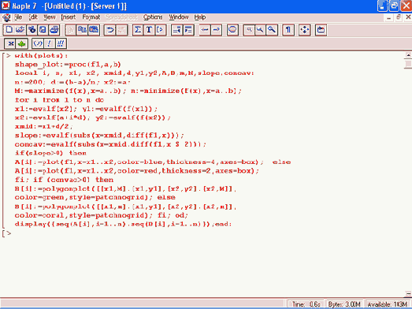Insert text region with T icon
412x309 pixels.
(149, 30)
